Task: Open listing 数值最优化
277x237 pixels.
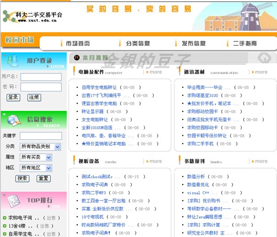Action: [198, 185]
